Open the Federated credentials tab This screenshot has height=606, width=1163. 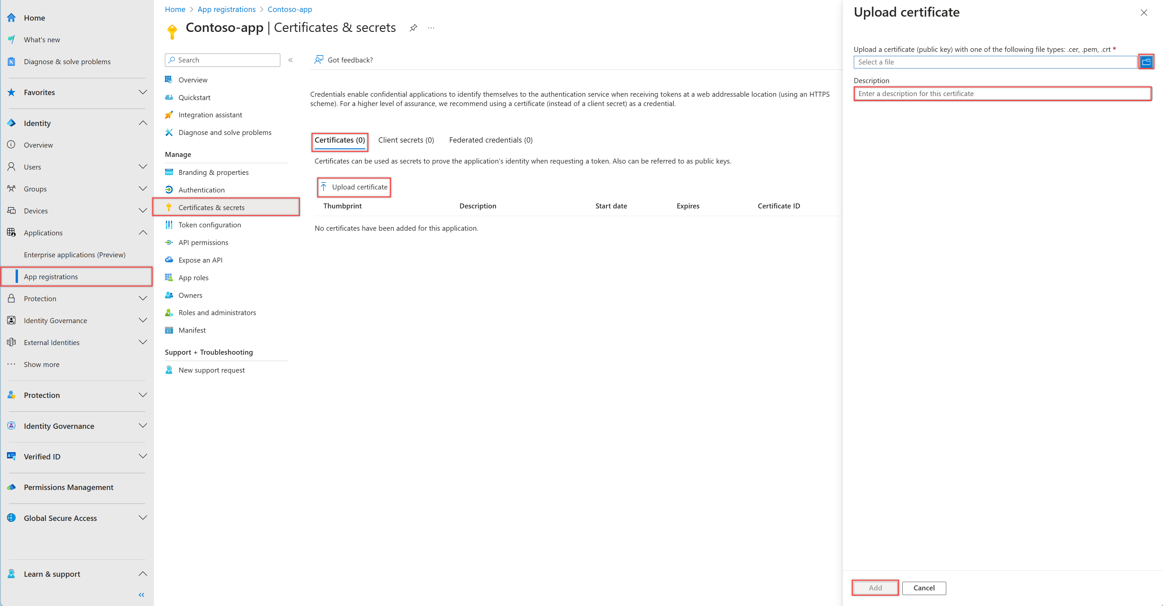click(490, 140)
